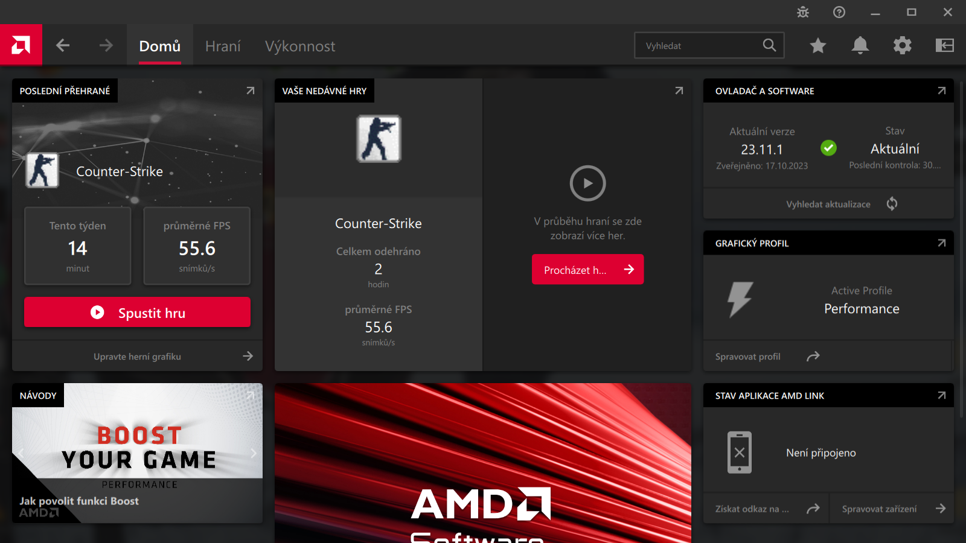Open notifications bell icon
Screen dimensions: 966x543
click(860, 45)
